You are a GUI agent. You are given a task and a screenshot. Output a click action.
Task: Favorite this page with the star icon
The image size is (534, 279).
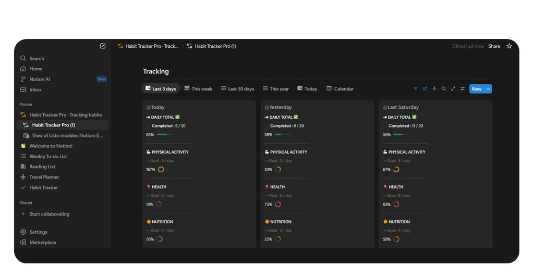[x=509, y=46]
